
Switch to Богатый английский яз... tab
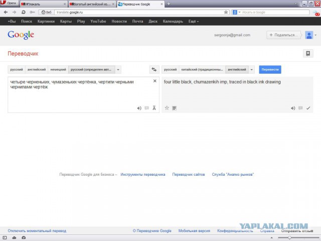(x=92, y=4)
